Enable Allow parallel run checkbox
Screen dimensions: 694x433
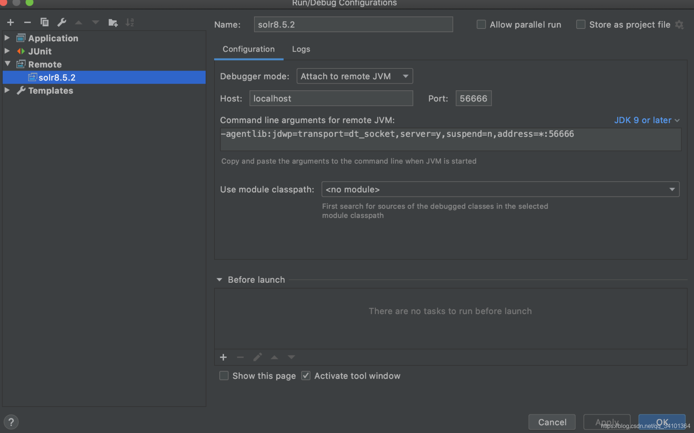(481, 25)
